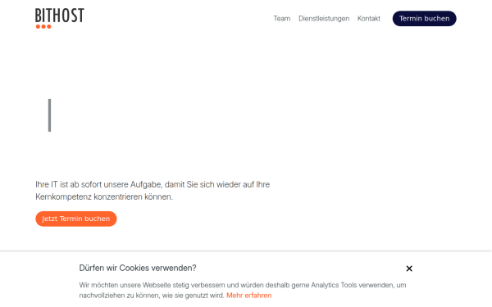Click the word 'Cookies' in the banner heading
The height and width of the screenshot is (307, 492).
click(134, 269)
